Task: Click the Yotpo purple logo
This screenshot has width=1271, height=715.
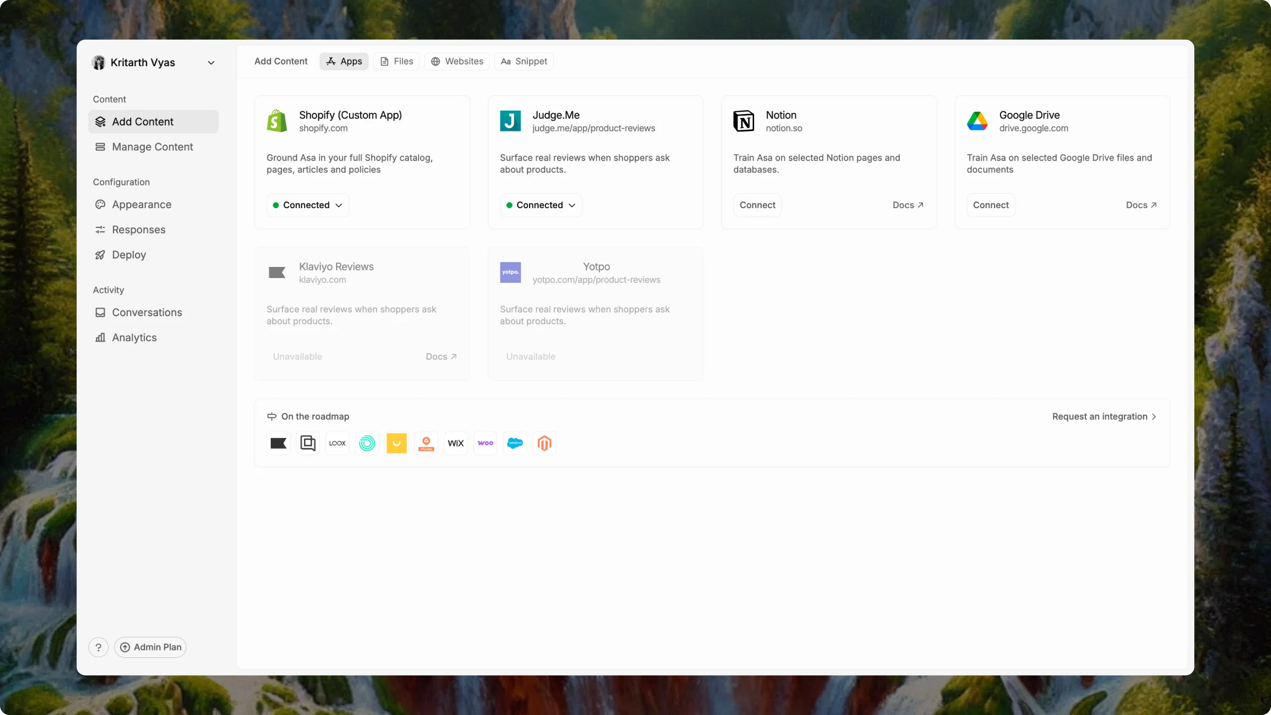Action: coord(511,273)
